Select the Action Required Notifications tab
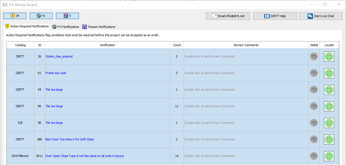This screenshot has height=165, width=346. [x=27, y=27]
